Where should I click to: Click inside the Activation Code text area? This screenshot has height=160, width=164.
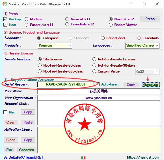click(x=99, y=140)
